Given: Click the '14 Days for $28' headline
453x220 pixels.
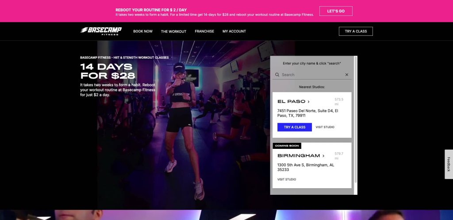Looking at the screenshot, I should (107, 71).
